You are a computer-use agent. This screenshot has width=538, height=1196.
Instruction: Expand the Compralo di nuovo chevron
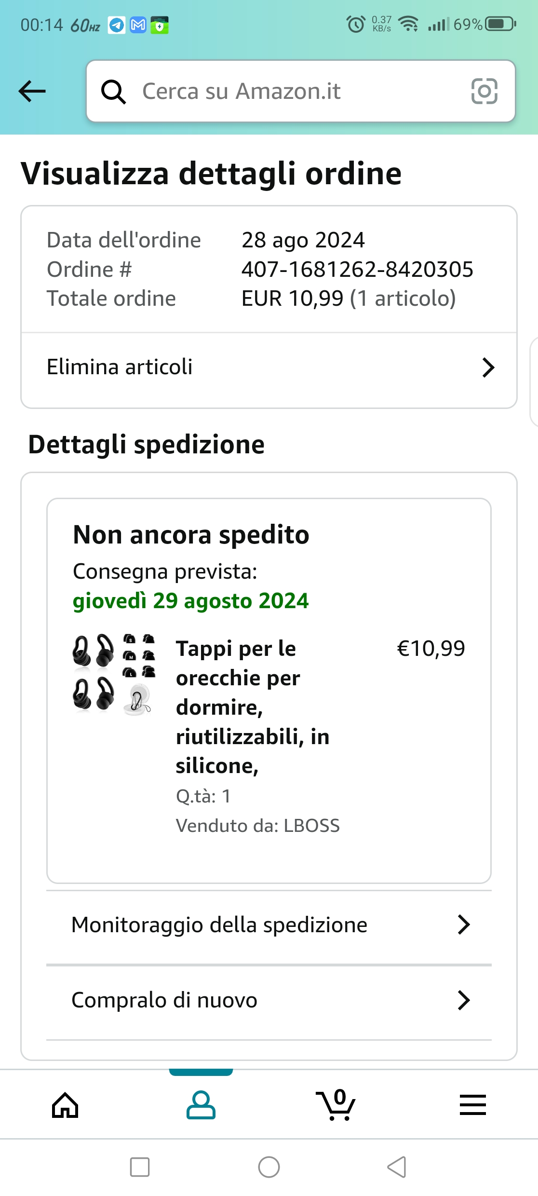pyautogui.click(x=463, y=1000)
